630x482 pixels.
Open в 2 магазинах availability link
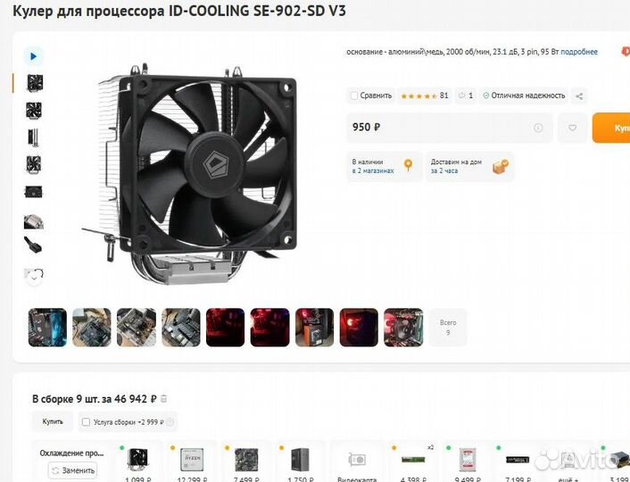pos(373,170)
